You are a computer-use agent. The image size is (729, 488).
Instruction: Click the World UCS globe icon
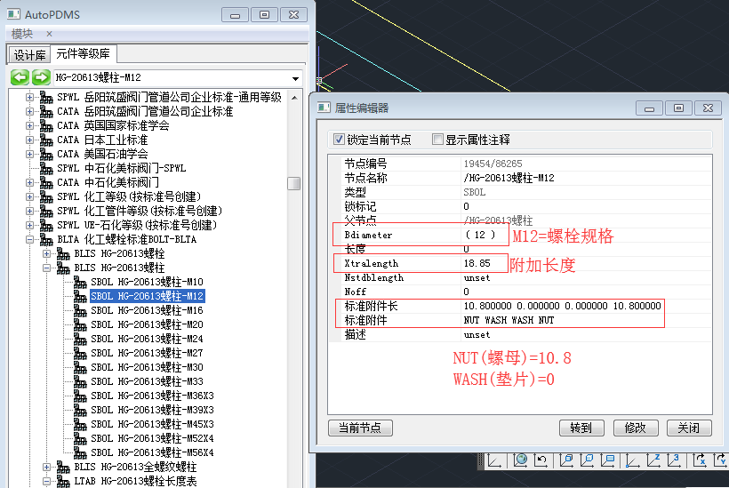coord(520,460)
